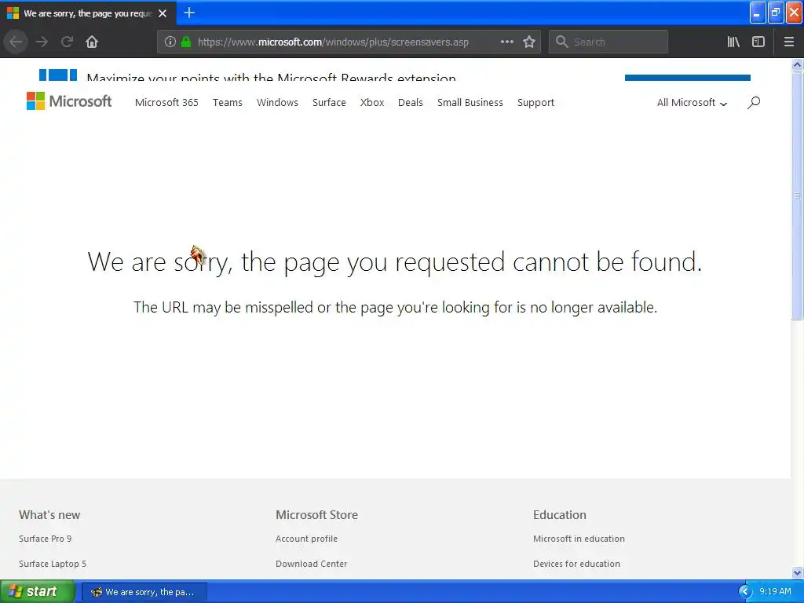Open the Surface nav item
Viewport: 804px width, 603px height.
[x=329, y=103]
